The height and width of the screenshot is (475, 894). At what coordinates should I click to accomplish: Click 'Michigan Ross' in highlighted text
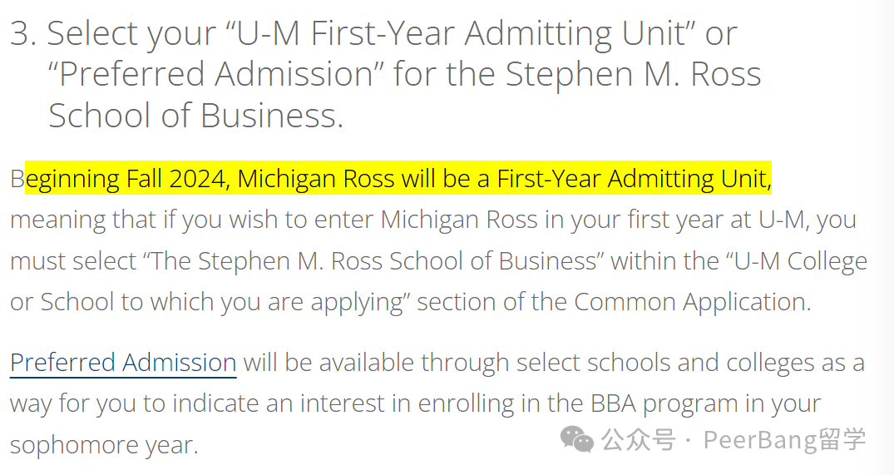click(x=316, y=179)
